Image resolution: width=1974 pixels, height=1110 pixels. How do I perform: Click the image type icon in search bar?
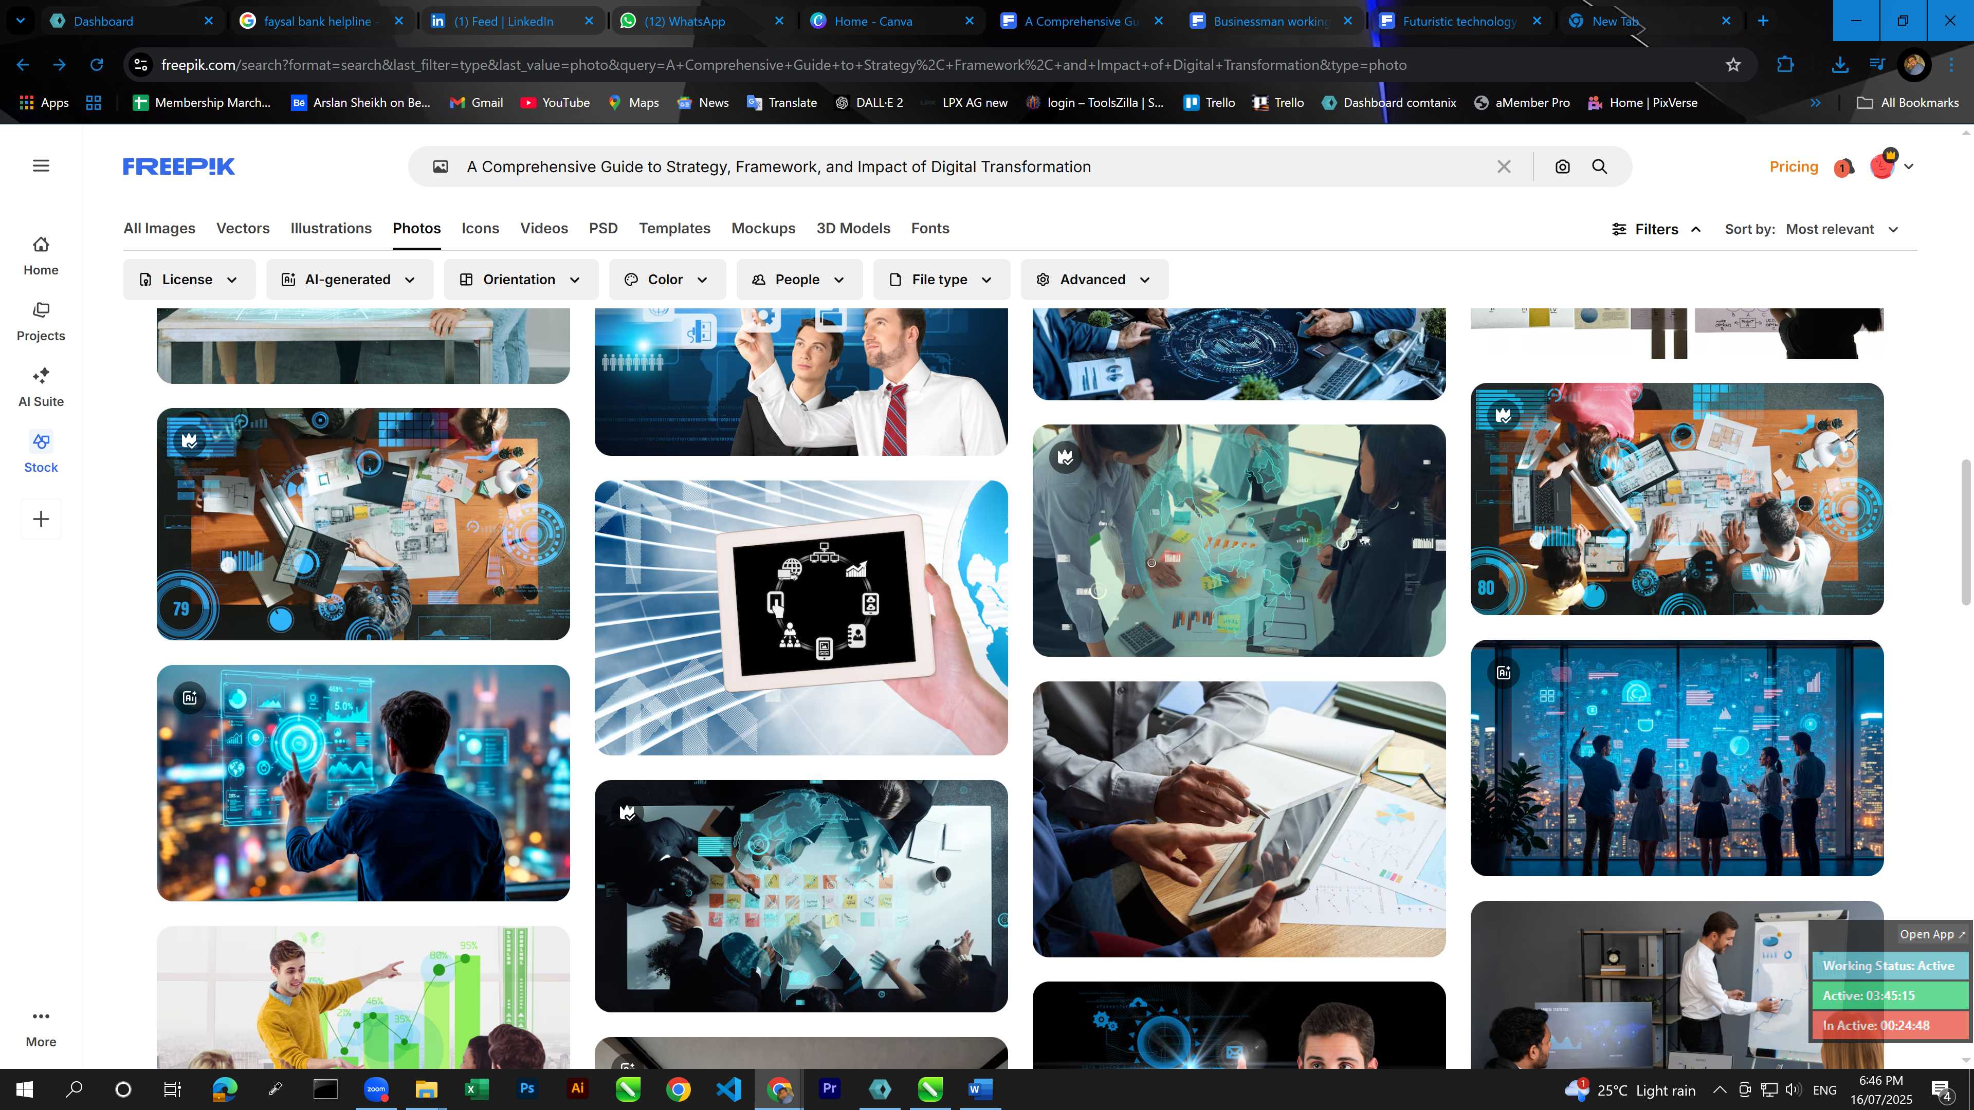[440, 166]
